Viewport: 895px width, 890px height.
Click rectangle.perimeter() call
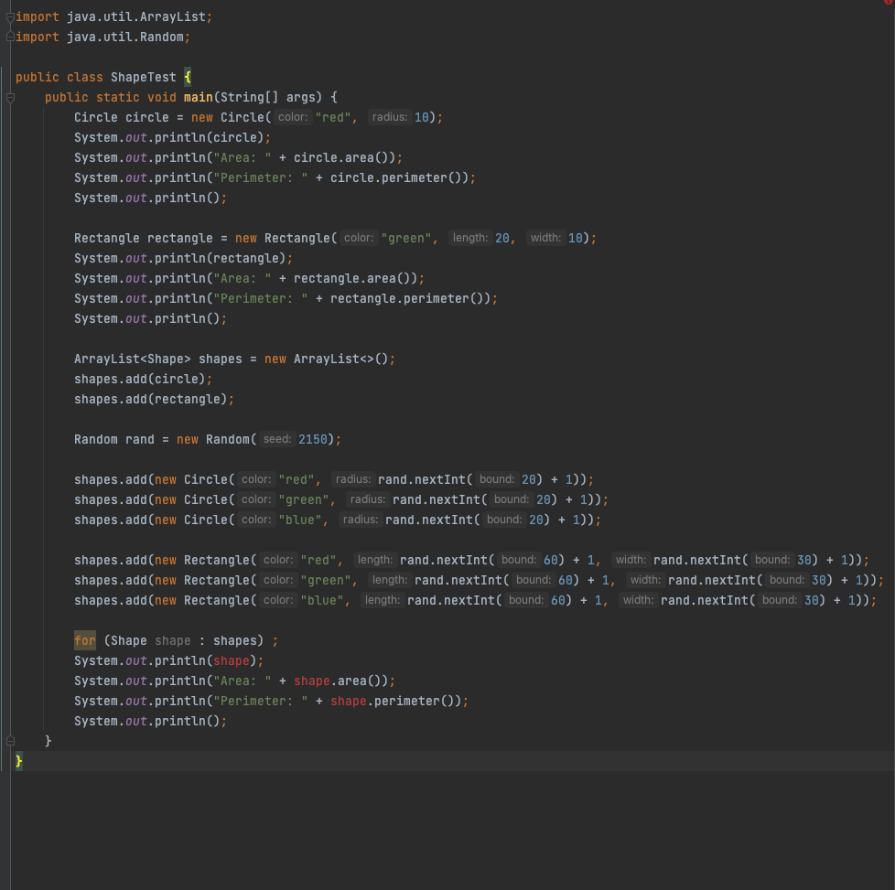pos(410,298)
